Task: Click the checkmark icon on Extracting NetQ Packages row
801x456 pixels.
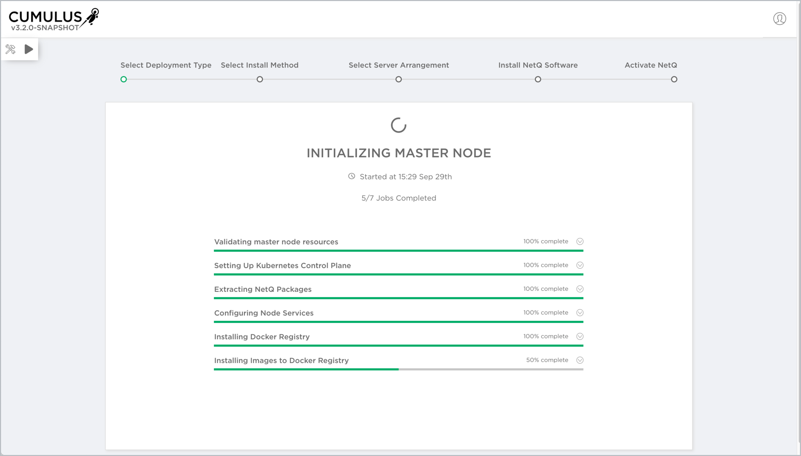Action: pyautogui.click(x=580, y=289)
